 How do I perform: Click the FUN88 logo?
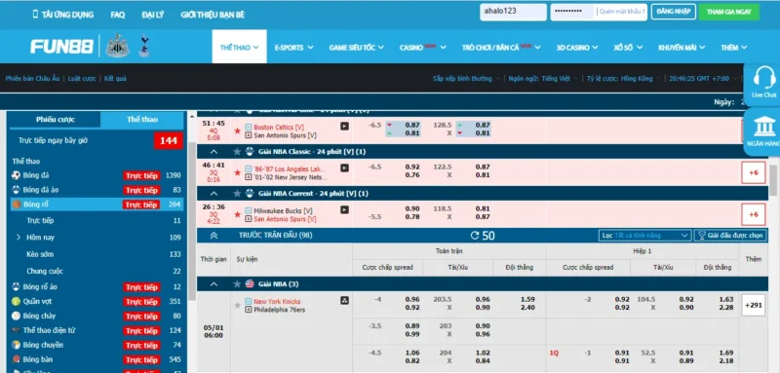click(61, 47)
